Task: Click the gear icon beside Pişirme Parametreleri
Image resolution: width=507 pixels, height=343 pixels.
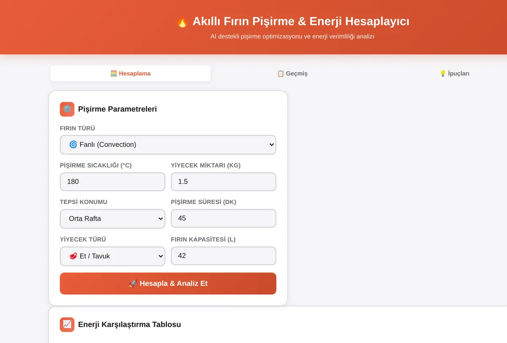Action: [67, 109]
